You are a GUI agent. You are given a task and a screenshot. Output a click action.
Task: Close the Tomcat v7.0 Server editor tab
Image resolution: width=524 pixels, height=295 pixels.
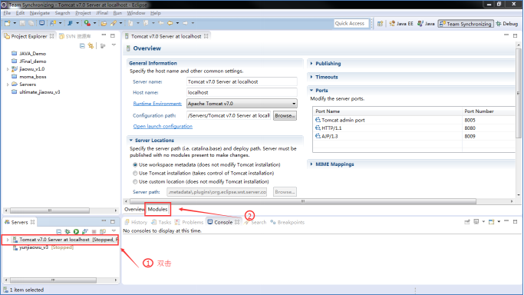click(206, 36)
